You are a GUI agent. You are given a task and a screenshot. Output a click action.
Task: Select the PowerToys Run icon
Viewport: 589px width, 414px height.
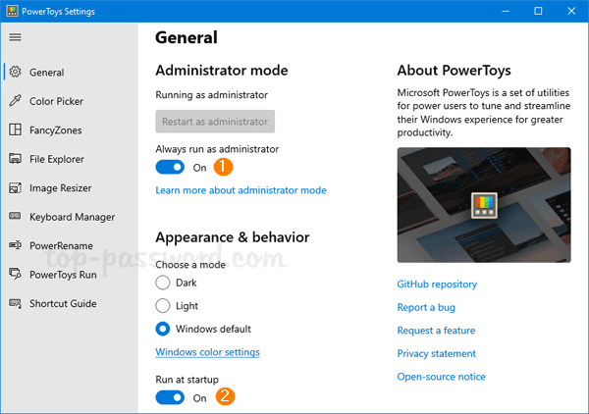15,275
